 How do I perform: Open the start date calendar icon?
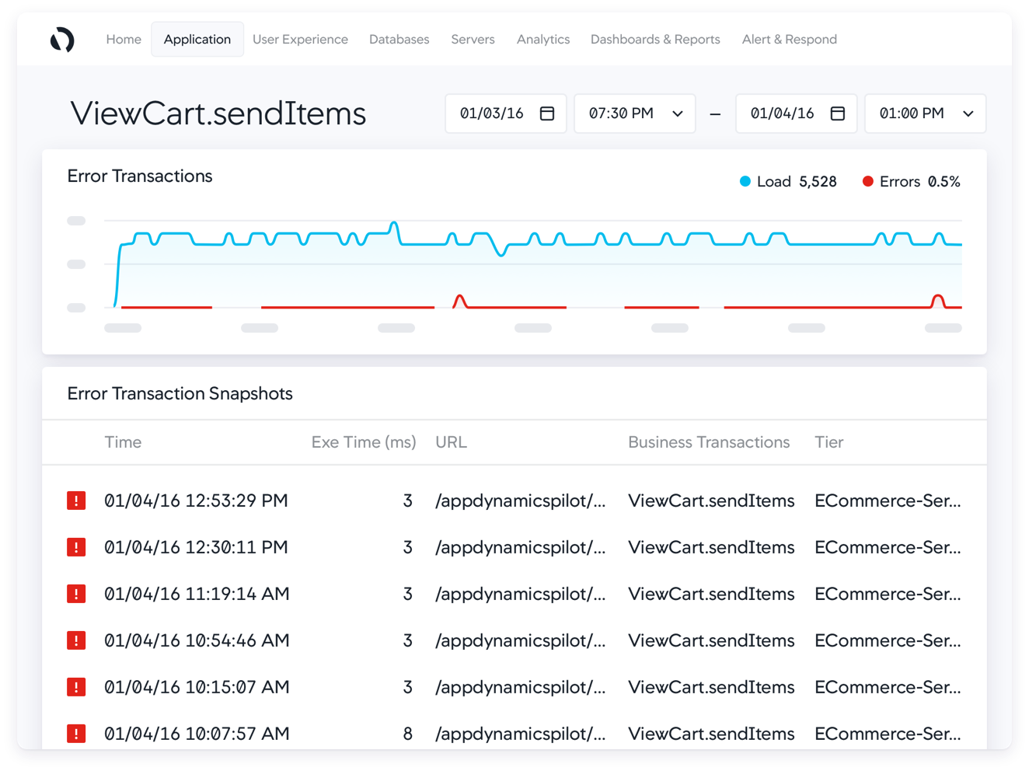coord(547,113)
